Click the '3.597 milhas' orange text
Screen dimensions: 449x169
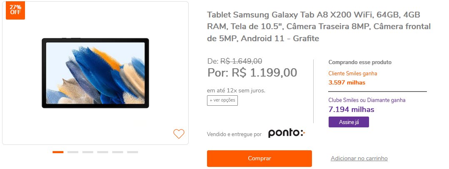coord(347,83)
